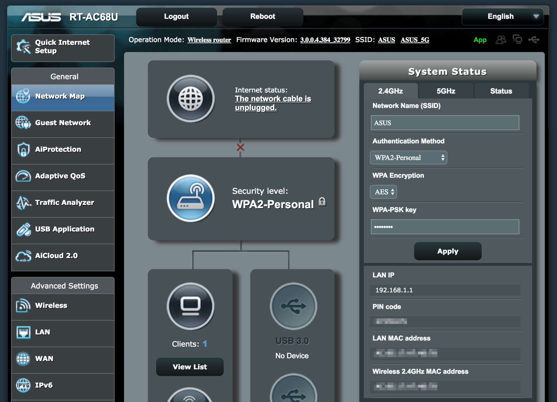Open the WPA Encryption AES dropdown

383,192
